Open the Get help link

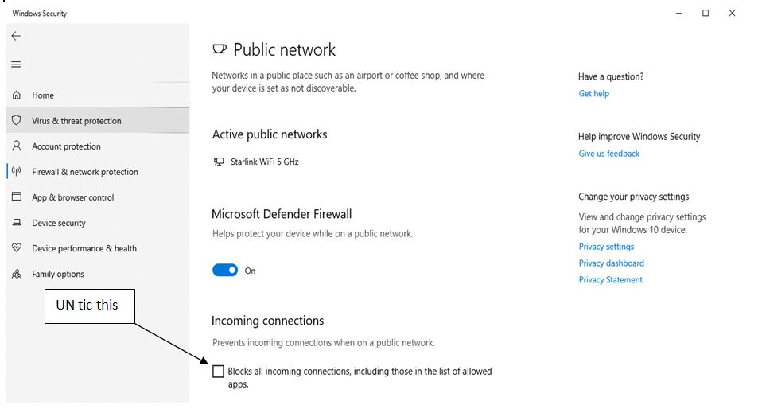tap(594, 94)
